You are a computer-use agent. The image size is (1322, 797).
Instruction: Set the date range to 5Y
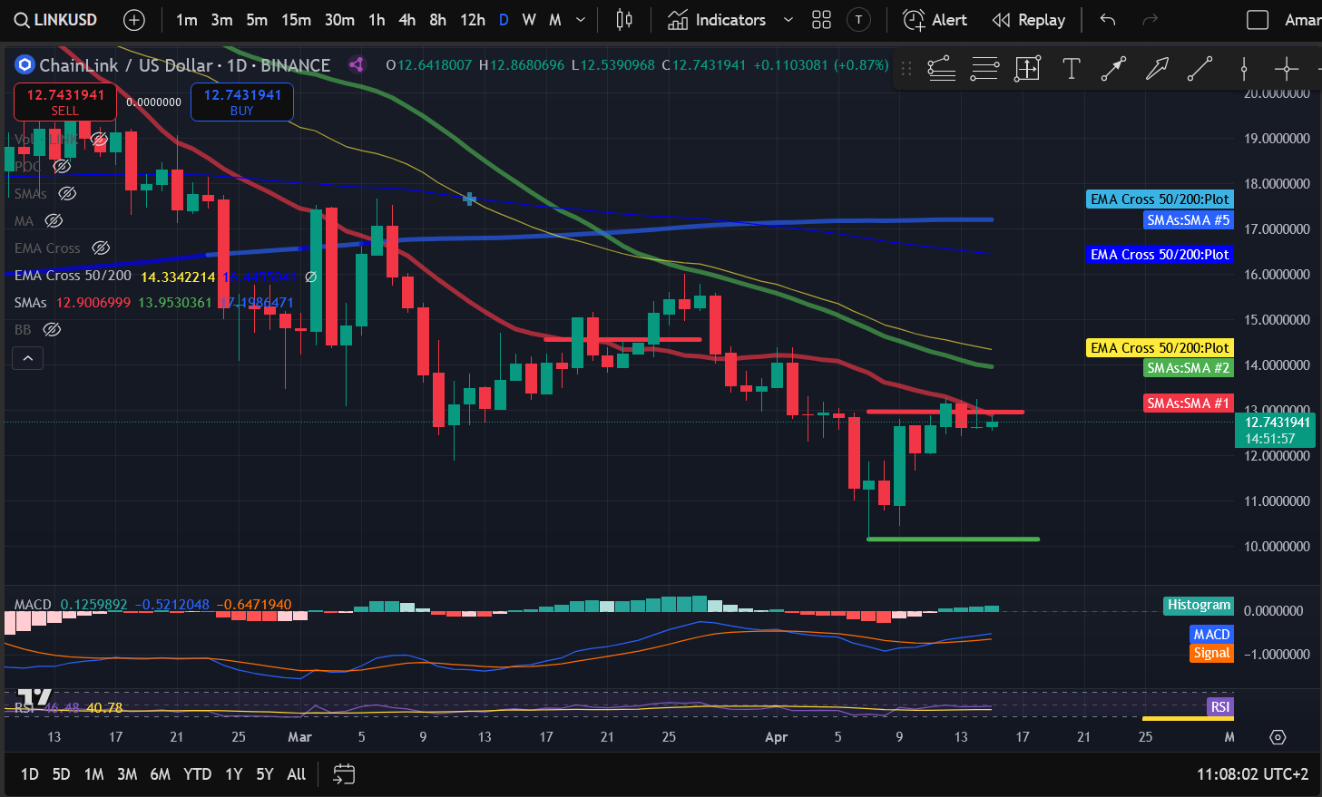click(265, 774)
